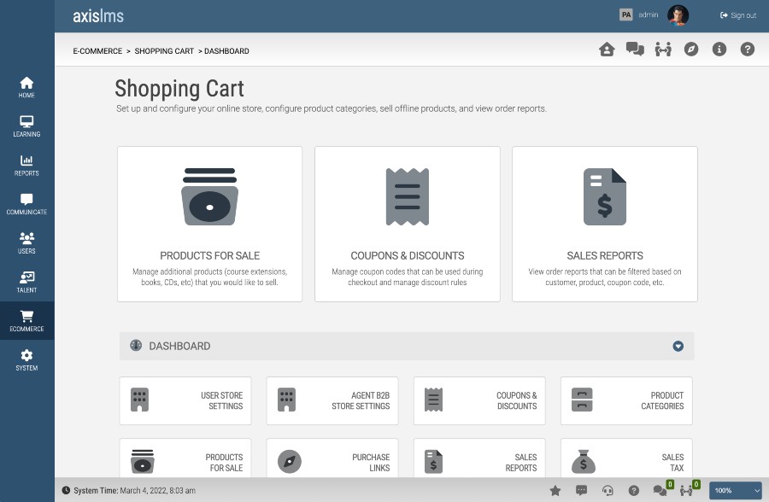Open the info icon in top toolbar
769x502 pixels.
click(719, 49)
